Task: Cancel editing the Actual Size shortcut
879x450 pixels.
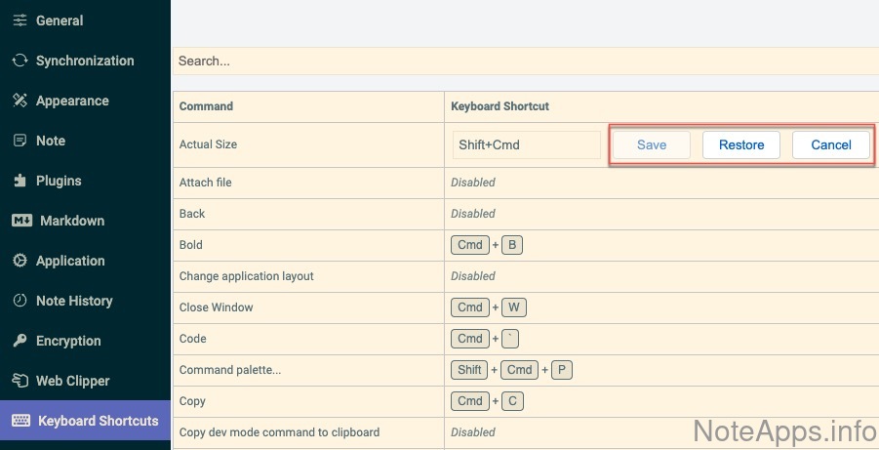Action: click(831, 144)
